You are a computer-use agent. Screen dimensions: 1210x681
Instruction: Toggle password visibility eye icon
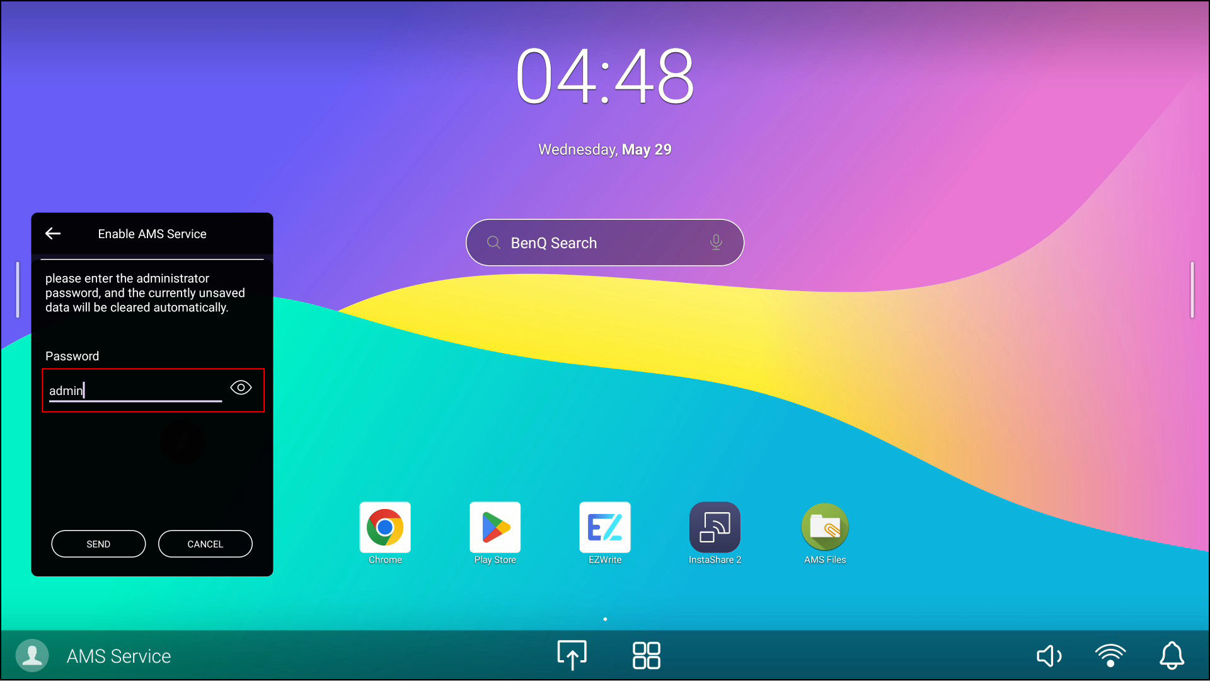[241, 387]
